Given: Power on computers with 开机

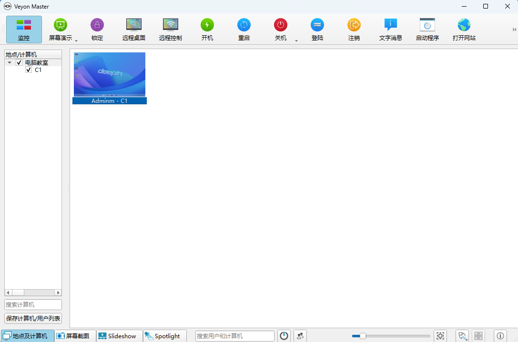Looking at the screenshot, I should [x=207, y=30].
